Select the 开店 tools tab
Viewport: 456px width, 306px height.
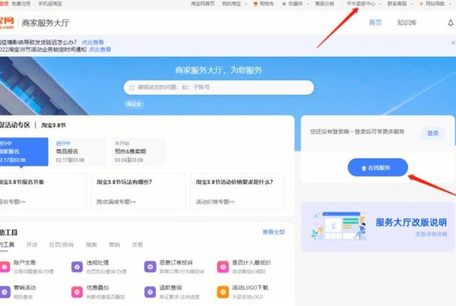[32, 245]
